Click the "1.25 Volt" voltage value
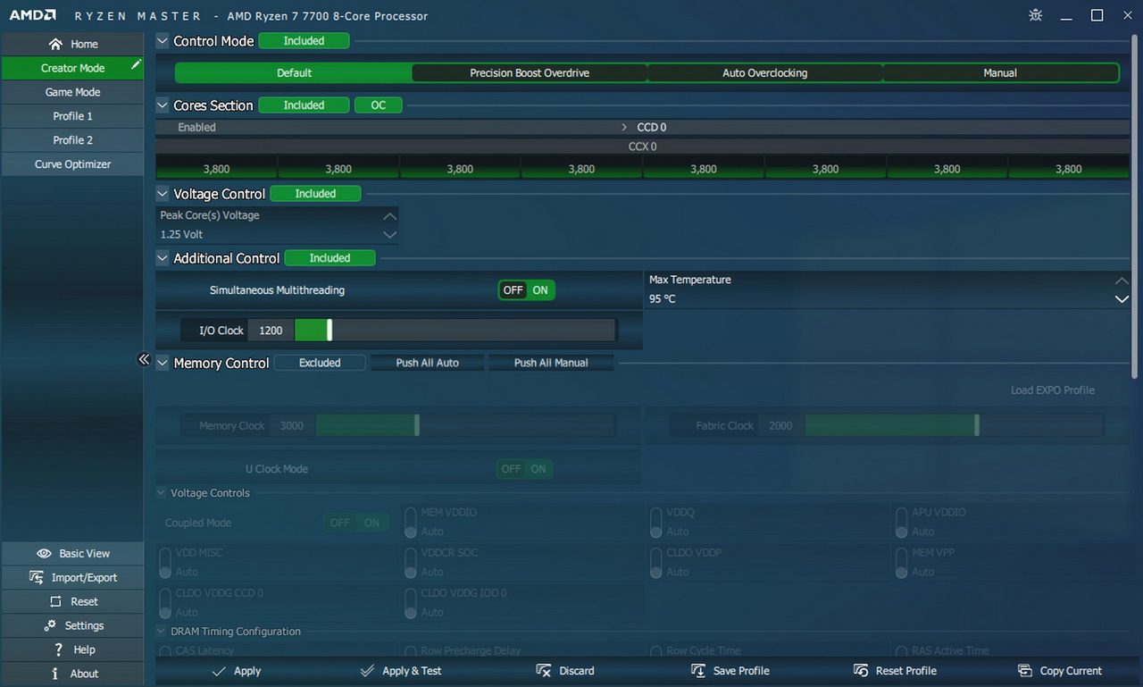The width and height of the screenshot is (1143, 687). pos(182,235)
